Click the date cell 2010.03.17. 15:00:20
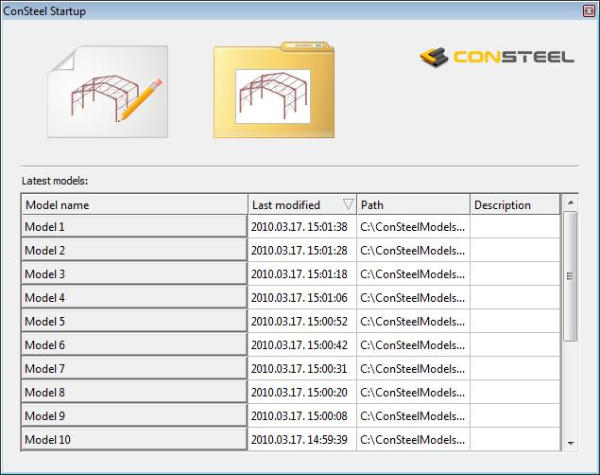The width and height of the screenshot is (600, 475). [x=302, y=393]
